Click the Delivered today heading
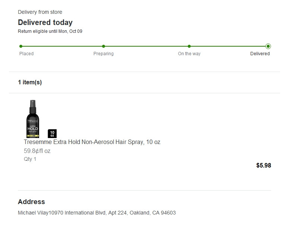The height and width of the screenshot is (241, 298). [45, 22]
